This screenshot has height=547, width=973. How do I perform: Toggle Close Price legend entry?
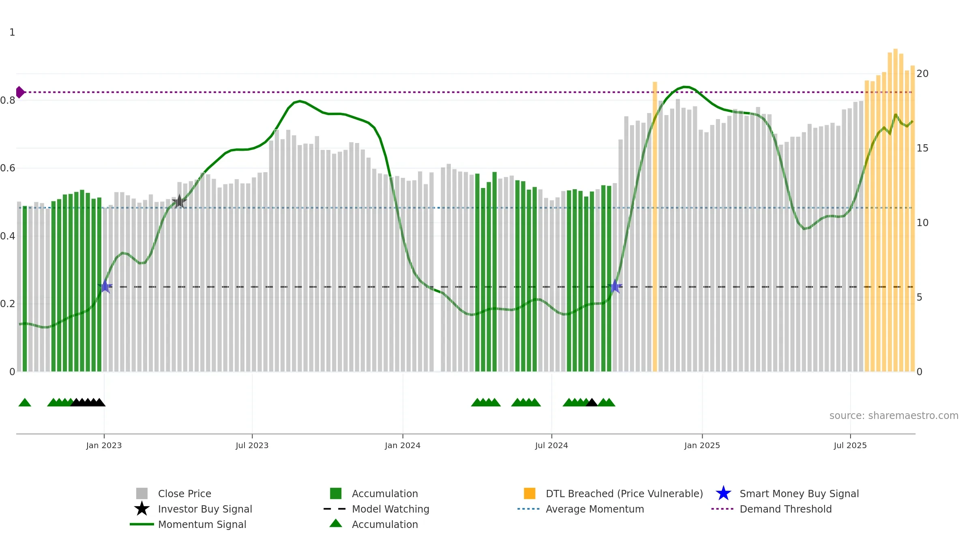pos(184,494)
